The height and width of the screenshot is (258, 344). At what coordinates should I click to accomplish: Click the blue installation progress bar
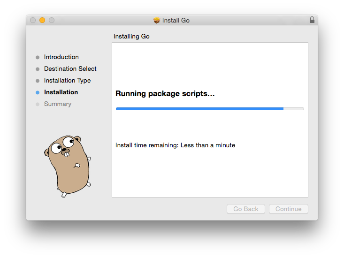[x=210, y=109]
